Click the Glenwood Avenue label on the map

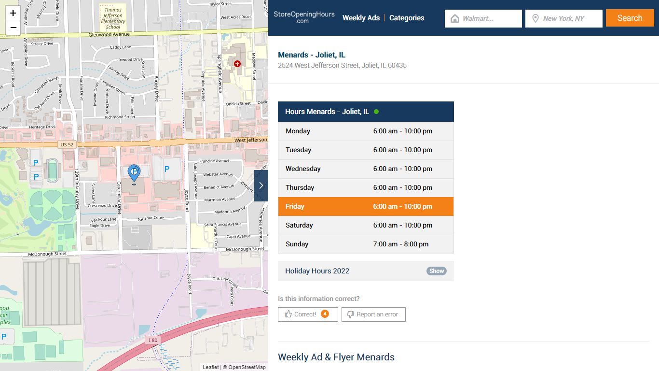(109, 34)
